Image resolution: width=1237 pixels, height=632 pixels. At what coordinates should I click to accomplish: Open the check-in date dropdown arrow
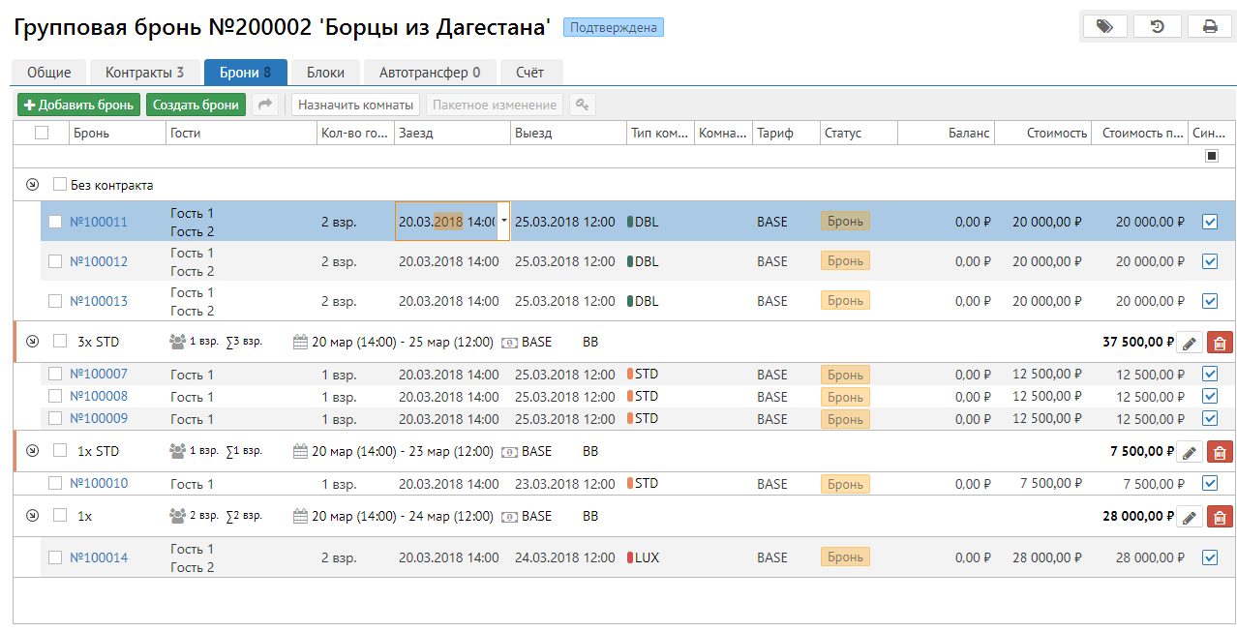[503, 222]
